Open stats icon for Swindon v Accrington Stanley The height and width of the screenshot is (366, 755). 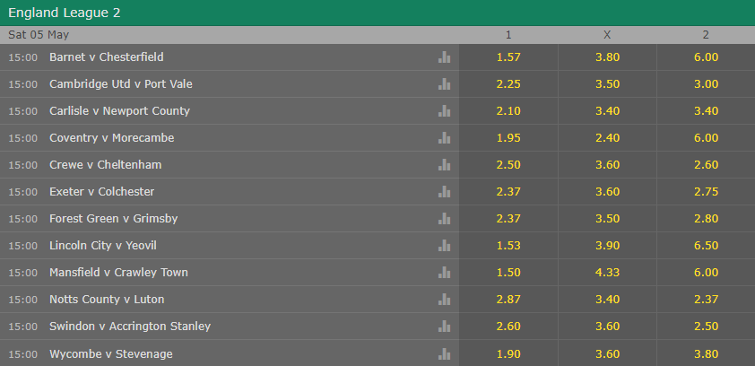[x=444, y=327]
